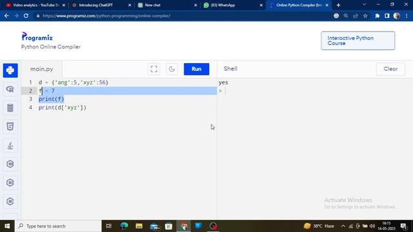413x232 pixels.
Task: Select the main.py file tab
Action: [x=41, y=69]
